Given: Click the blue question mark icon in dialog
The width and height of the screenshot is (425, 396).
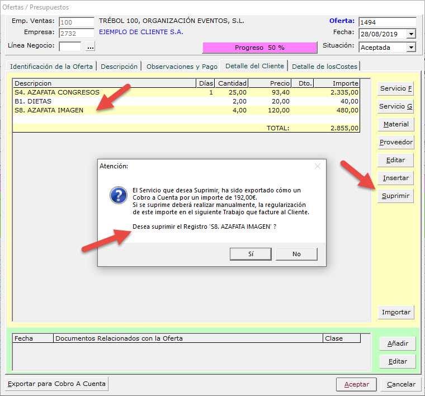Looking at the screenshot, I should point(119,195).
